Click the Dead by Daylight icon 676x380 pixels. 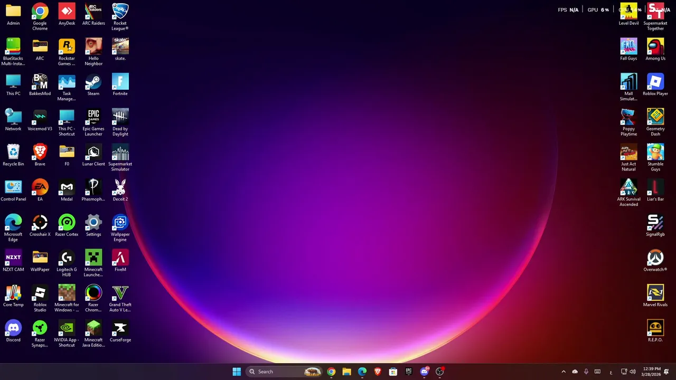(x=120, y=117)
